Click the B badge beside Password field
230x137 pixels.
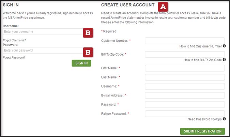click(88, 52)
